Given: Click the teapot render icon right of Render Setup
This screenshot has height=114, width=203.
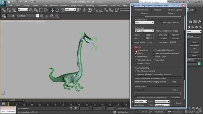Looking at the screenshot, I should (192, 10).
